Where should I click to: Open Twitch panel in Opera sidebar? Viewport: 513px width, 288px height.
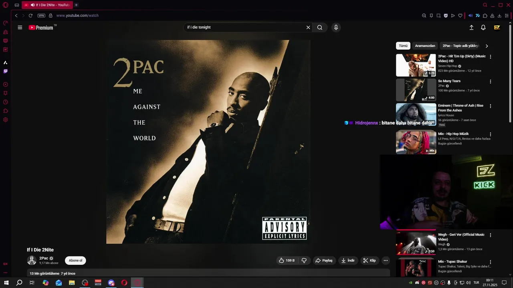(6, 71)
